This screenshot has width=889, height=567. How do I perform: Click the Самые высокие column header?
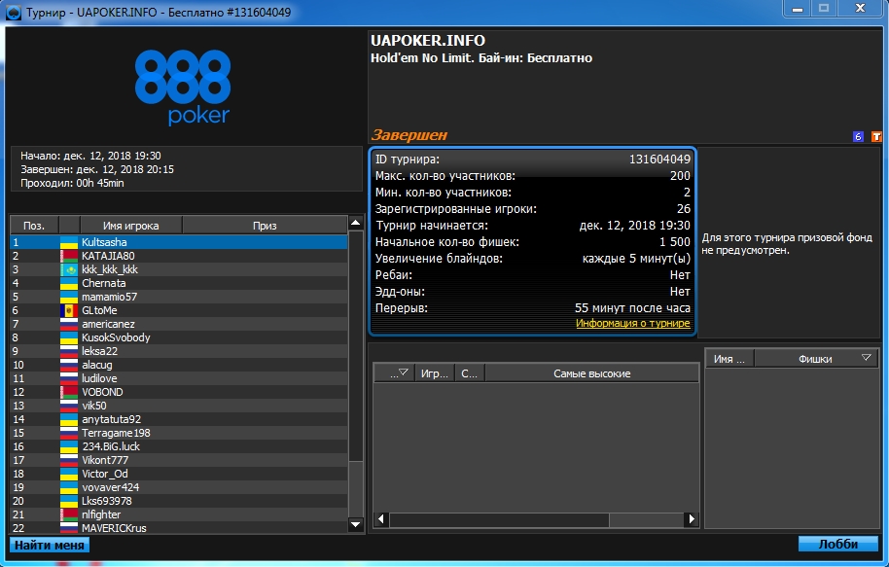point(592,373)
